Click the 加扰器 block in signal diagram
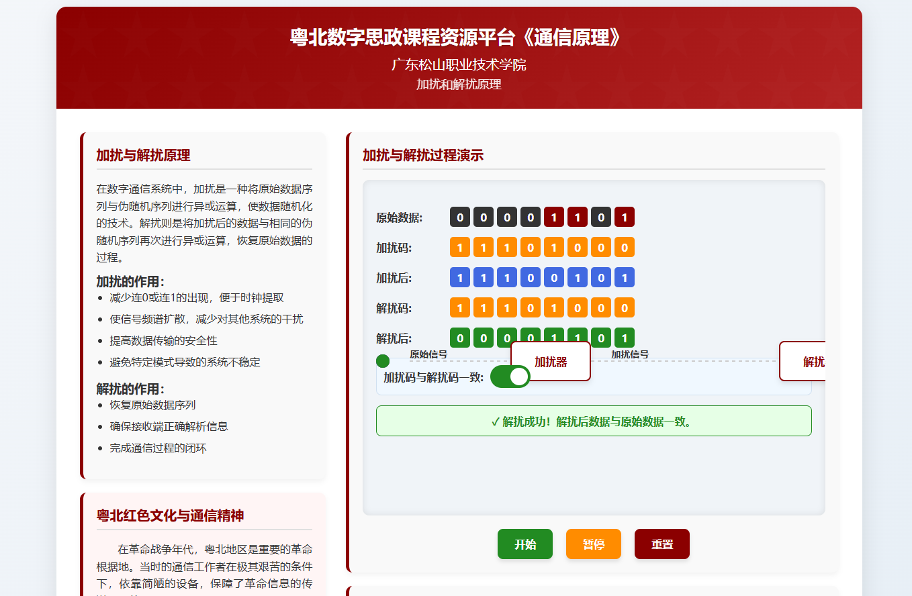 (x=551, y=361)
